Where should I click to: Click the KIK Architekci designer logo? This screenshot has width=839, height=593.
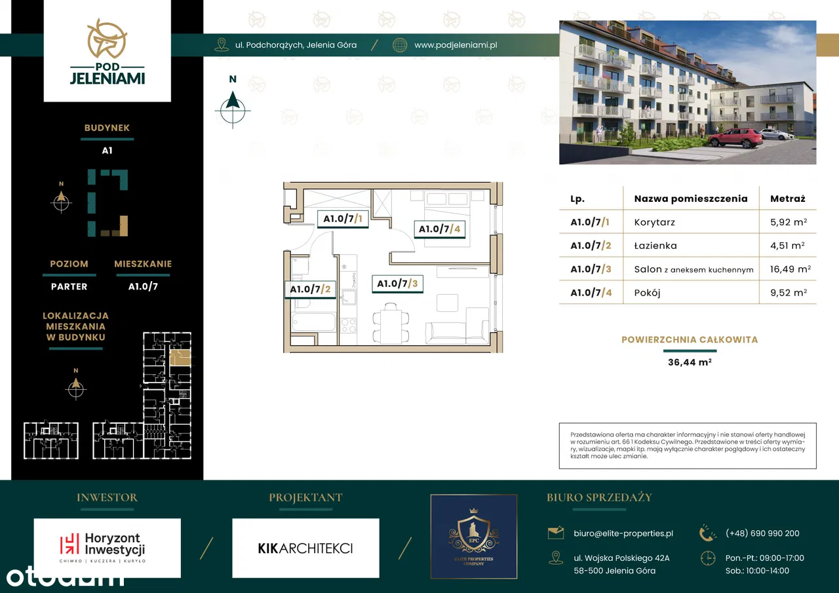click(305, 548)
